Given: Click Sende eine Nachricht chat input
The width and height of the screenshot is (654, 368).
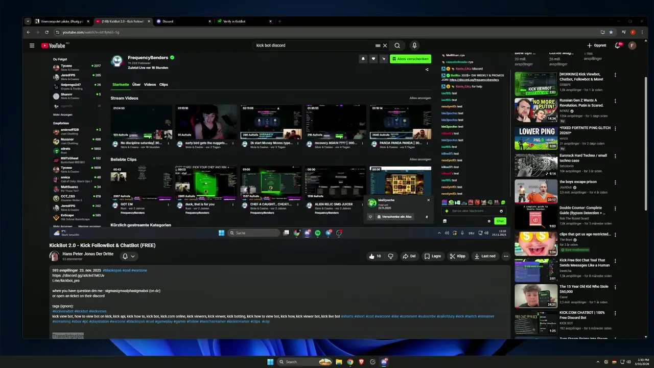Looking at the screenshot, I should [473, 211].
